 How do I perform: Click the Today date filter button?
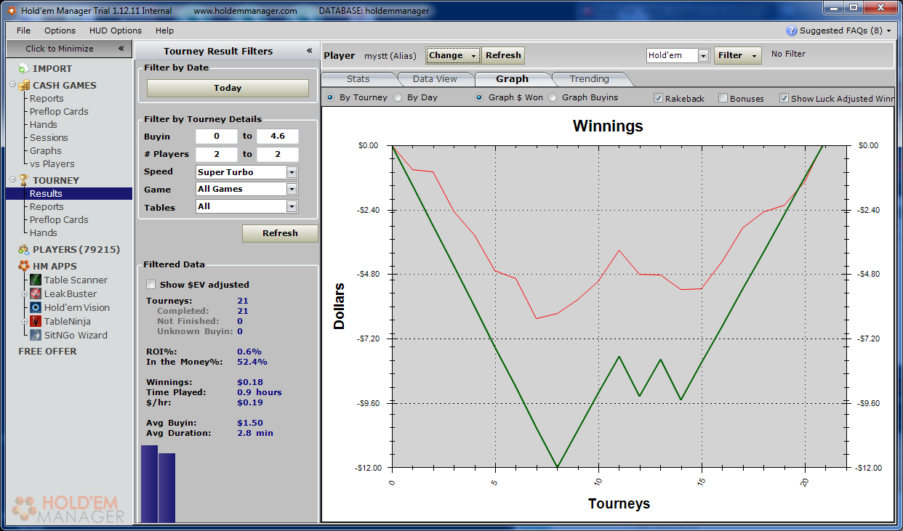pos(228,88)
